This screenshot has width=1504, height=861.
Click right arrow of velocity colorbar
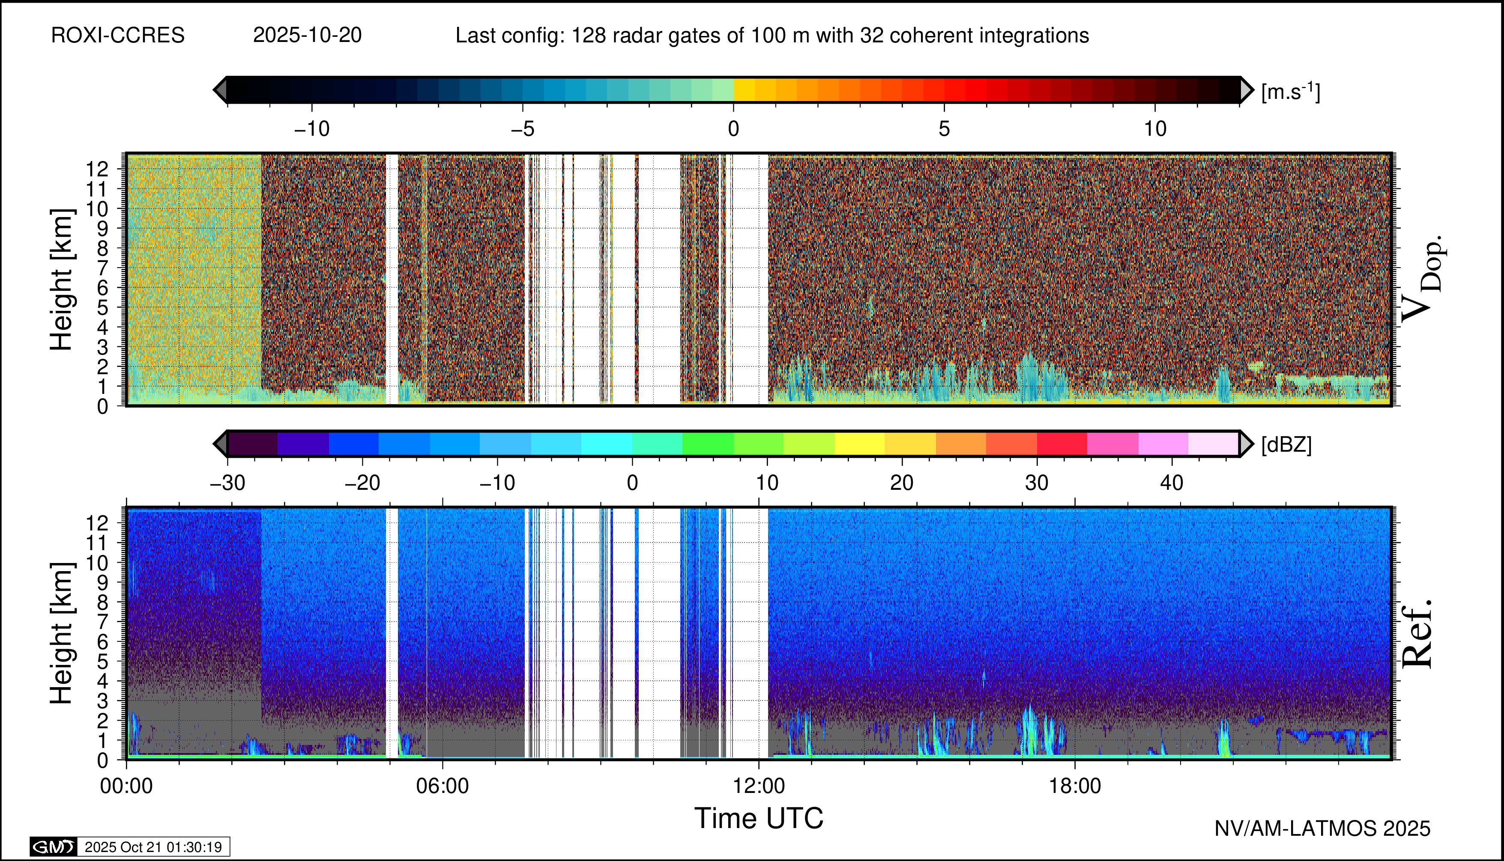(1247, 90)
